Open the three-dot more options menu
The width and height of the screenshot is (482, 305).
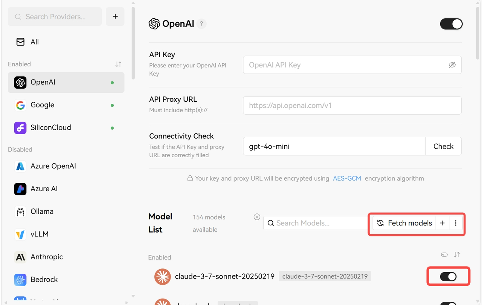click(x=456, y=223)
